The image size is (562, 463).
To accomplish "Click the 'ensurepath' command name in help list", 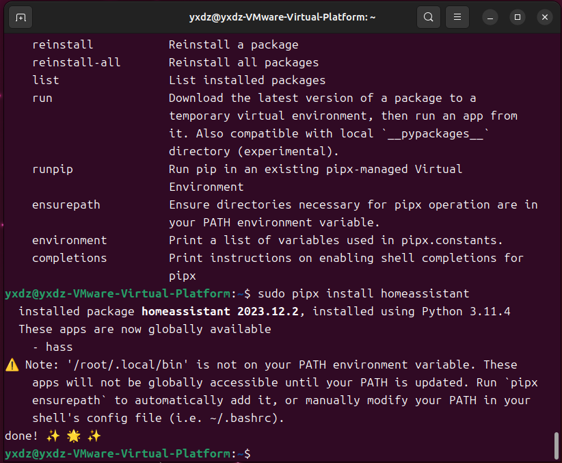I will (66, 204).
